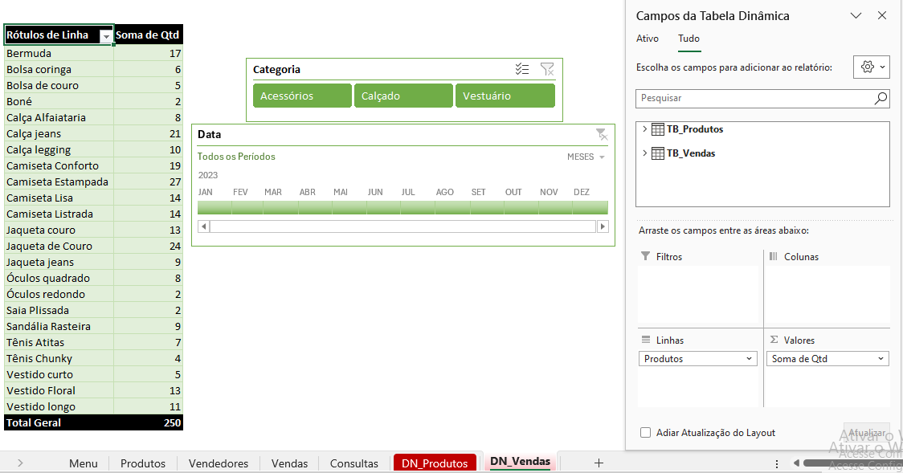Select the Vestuário slicer button
Viewport: 903px width, 473px height.
point(505,96)
